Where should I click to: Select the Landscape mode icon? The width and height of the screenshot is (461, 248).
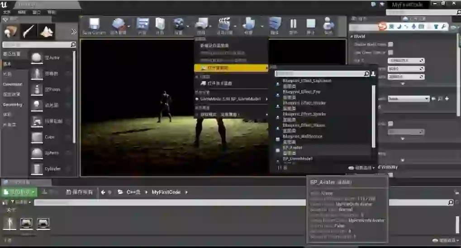click(47, 32)
